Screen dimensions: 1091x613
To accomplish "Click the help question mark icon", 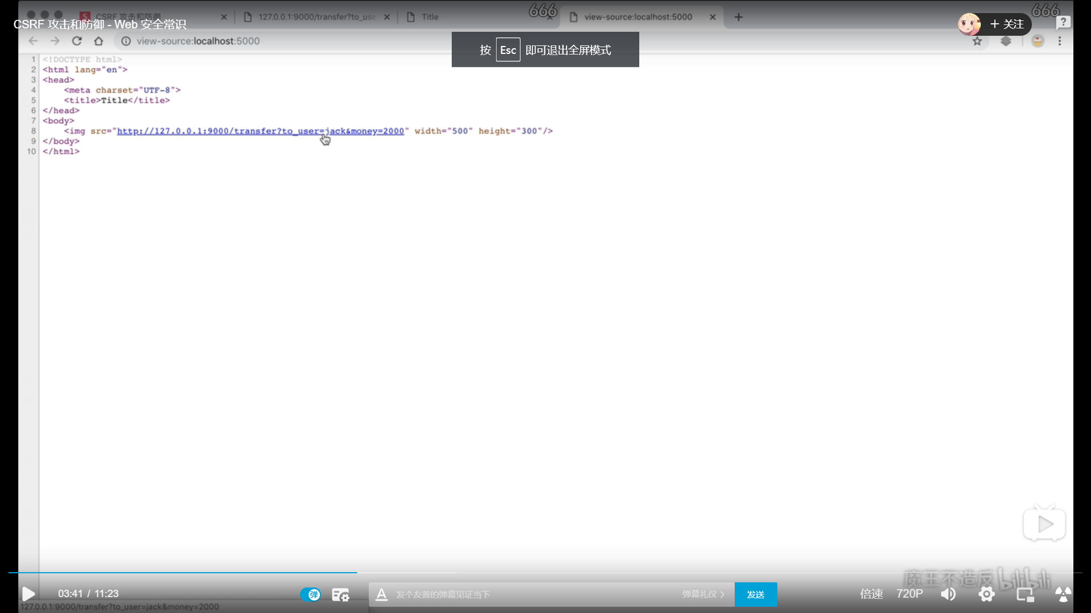I will tap(1063, 23).
